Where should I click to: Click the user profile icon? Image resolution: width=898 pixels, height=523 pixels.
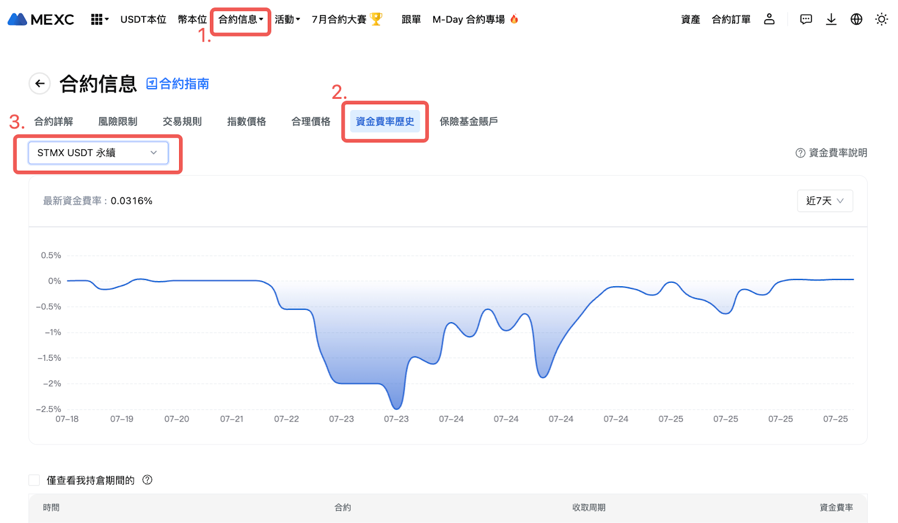769,20
